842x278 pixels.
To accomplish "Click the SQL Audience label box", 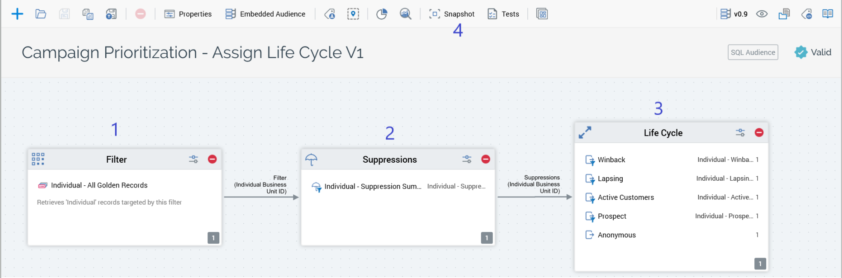I will coord(753,53).
